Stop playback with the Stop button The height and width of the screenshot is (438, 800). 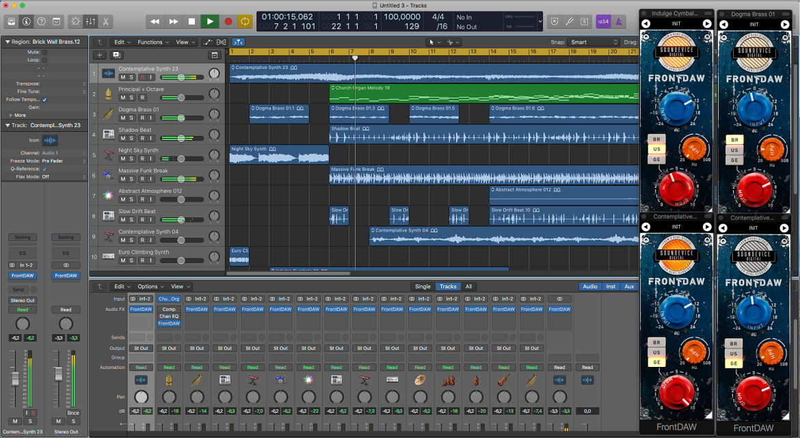(x=191, y=21)
